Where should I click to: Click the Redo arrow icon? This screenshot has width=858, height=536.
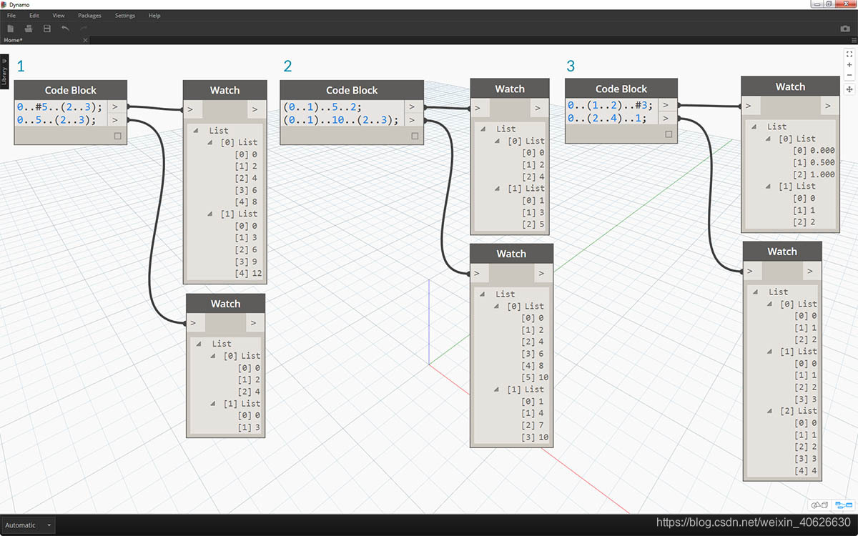[84, 29]
